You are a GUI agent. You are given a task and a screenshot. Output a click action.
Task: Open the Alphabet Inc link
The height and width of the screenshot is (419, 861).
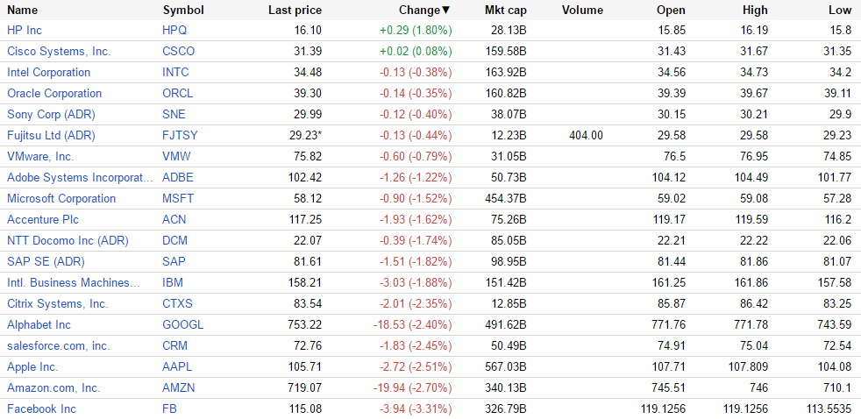pyautogui.click(x=39, y=324)
